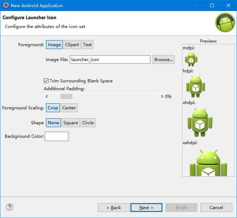Viewport: 237px width, 218px height.
Task: Choose None shape option
Action: pyautogui.click(x=53, y=123)
